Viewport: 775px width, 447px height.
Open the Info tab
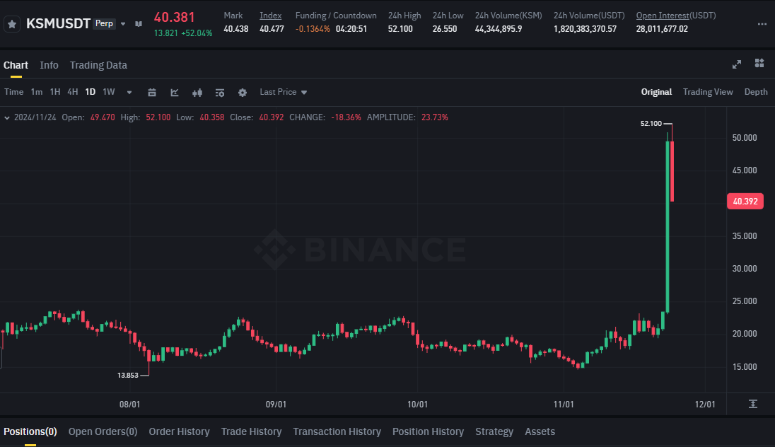point(49,65)
